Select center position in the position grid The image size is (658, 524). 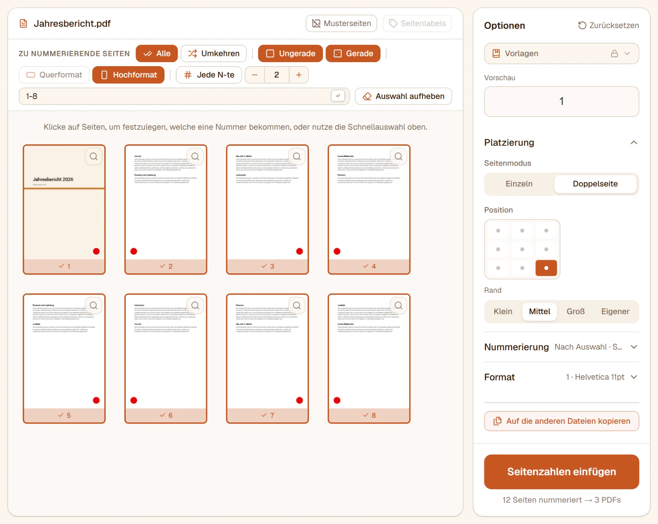[x=522, y=249]
